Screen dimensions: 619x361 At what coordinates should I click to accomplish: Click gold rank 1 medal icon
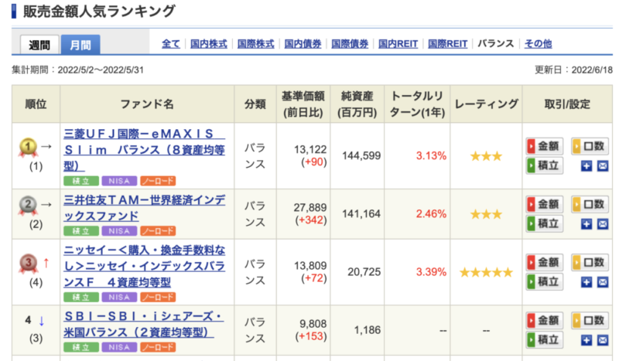(28, 148)
